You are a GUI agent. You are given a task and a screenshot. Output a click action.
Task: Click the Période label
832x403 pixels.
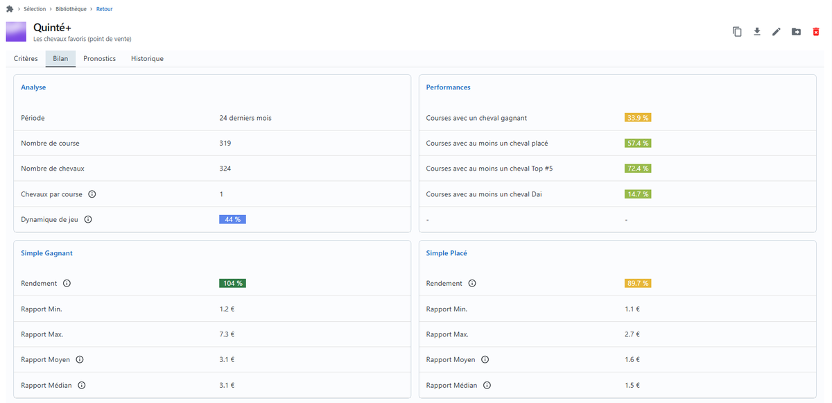33,118
